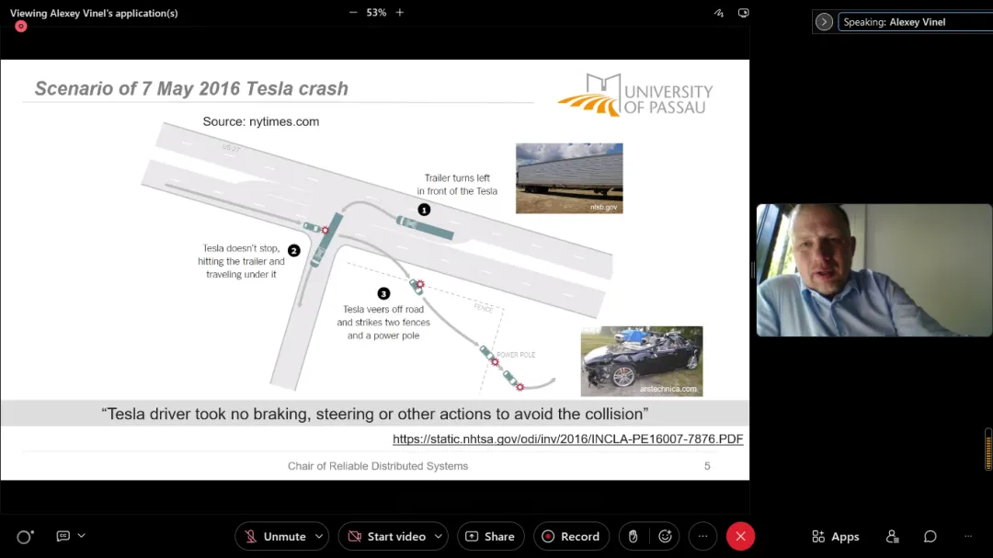Leave the meeting with the red X button
This screenshot has width=993, height=558.
click(740, 537)
